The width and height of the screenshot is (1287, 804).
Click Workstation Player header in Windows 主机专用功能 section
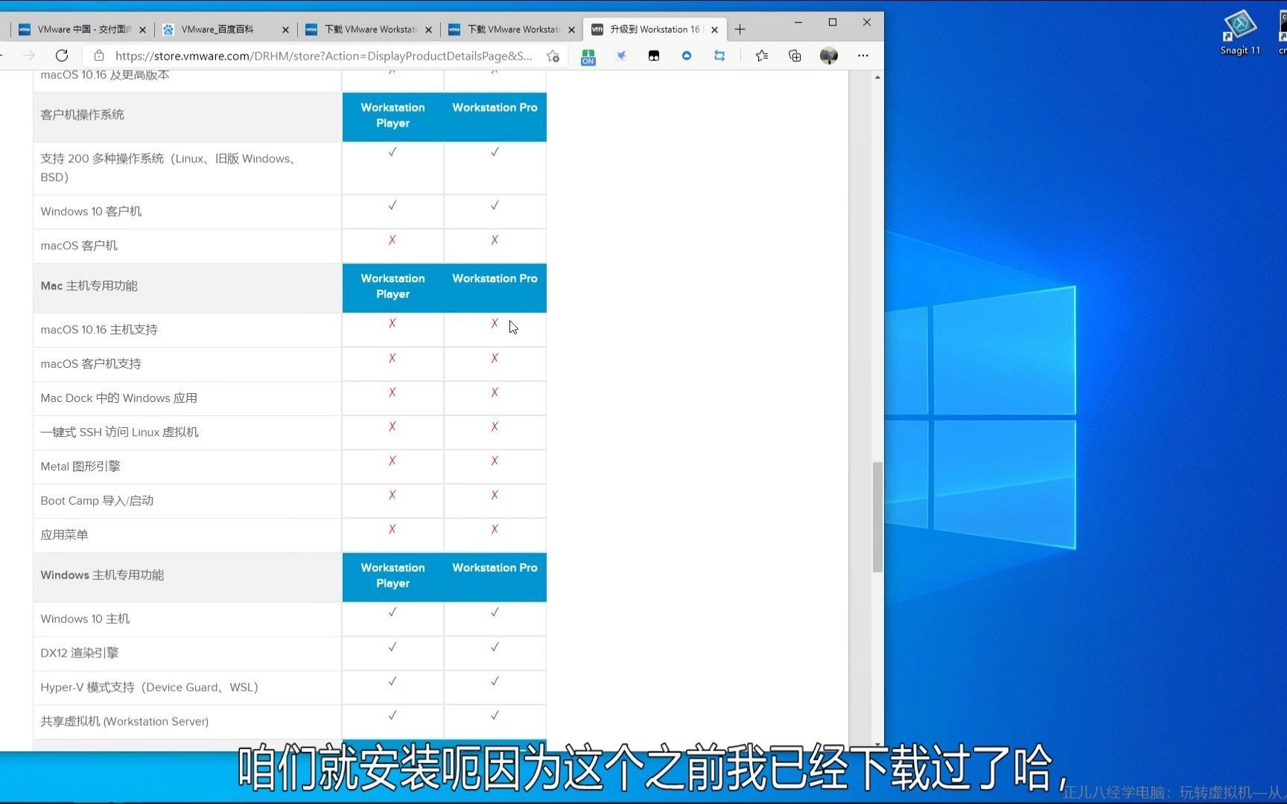[393, 575]
